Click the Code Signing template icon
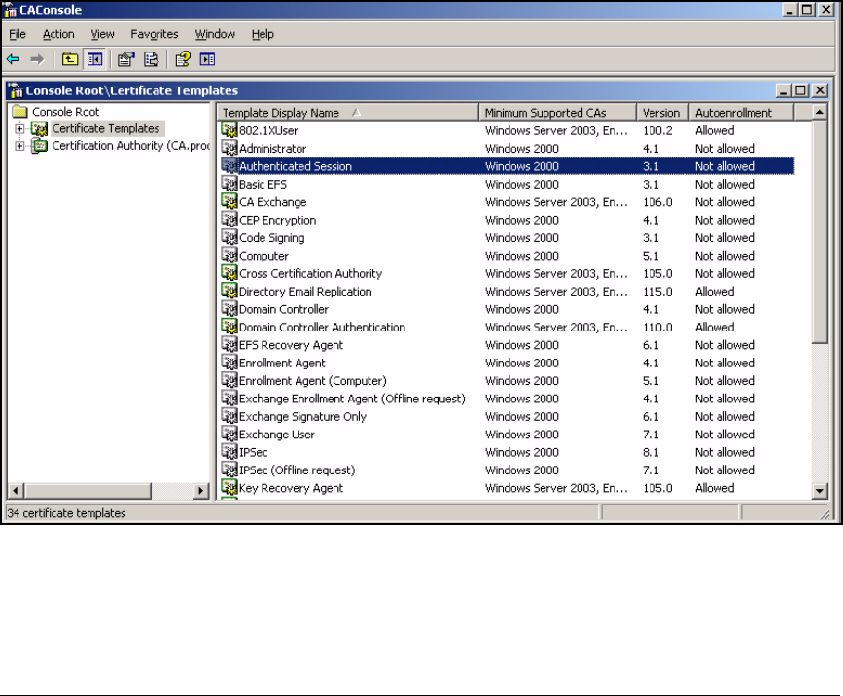This screenshot has width=843, height=696. [x=229, y=237]
